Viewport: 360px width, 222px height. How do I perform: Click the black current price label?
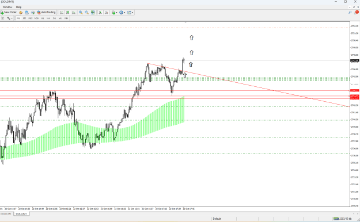click(x=354, y=60)
